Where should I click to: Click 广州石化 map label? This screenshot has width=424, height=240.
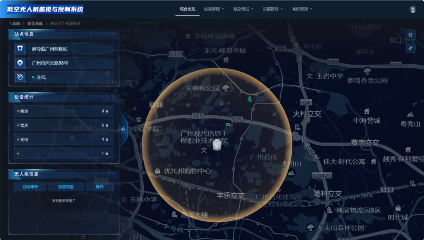tap(264, 157)
